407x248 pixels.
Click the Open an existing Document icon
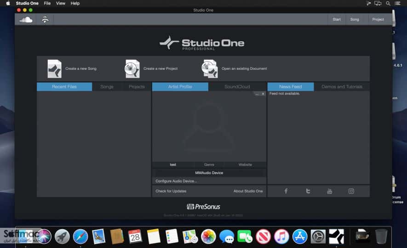pyautogui.click(x=209, y=69)
